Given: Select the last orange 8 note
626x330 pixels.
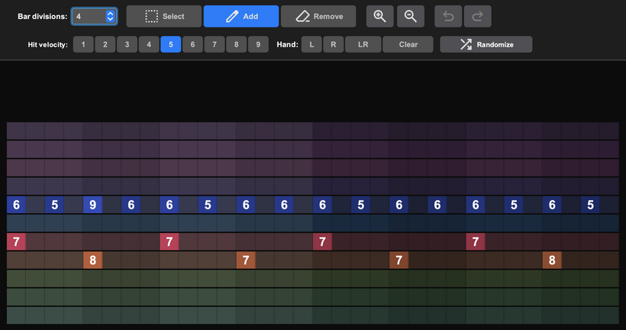Looking at the screenshot, I should pos(552,260).
